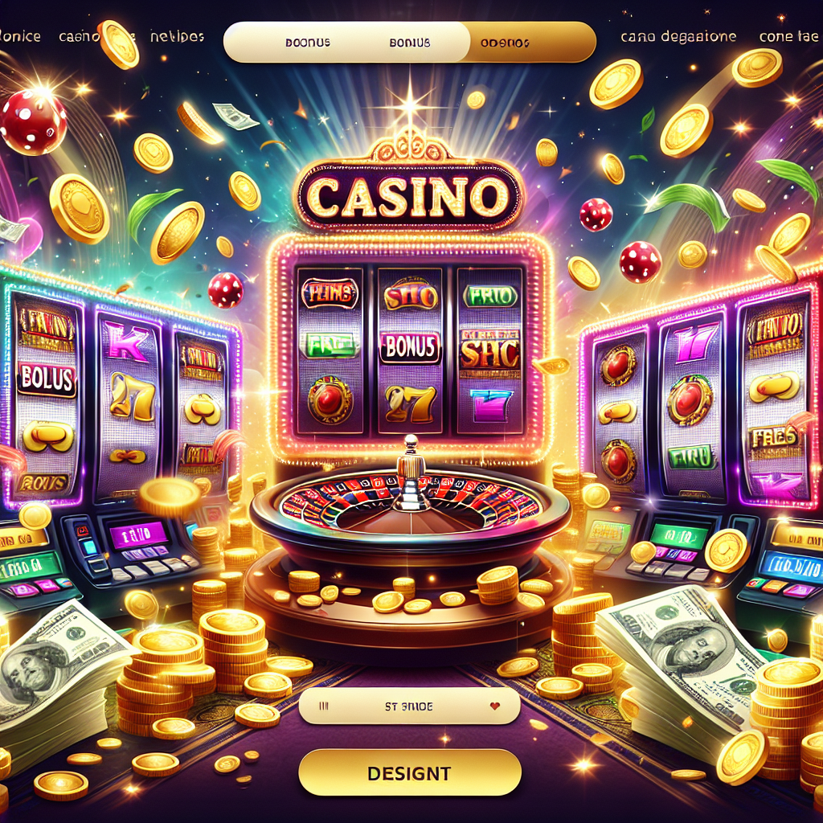The image size is (823, 823).
Task: Click the BONUS symbol on center slot
Action: tap(409, 347)
